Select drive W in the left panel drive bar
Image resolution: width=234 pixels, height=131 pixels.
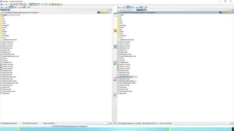[20, 7]
